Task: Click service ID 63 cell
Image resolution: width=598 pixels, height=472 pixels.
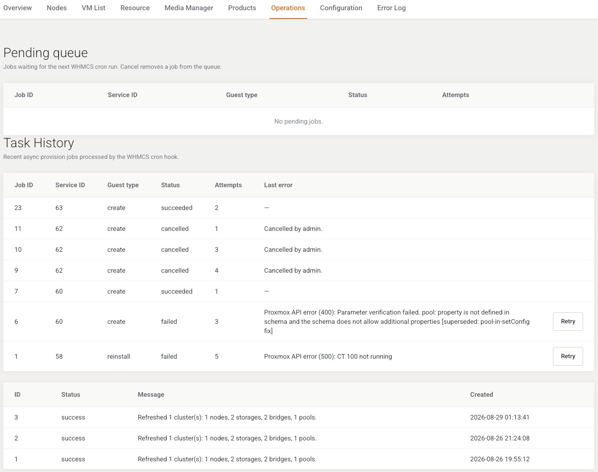Action: tap(59, 208)
